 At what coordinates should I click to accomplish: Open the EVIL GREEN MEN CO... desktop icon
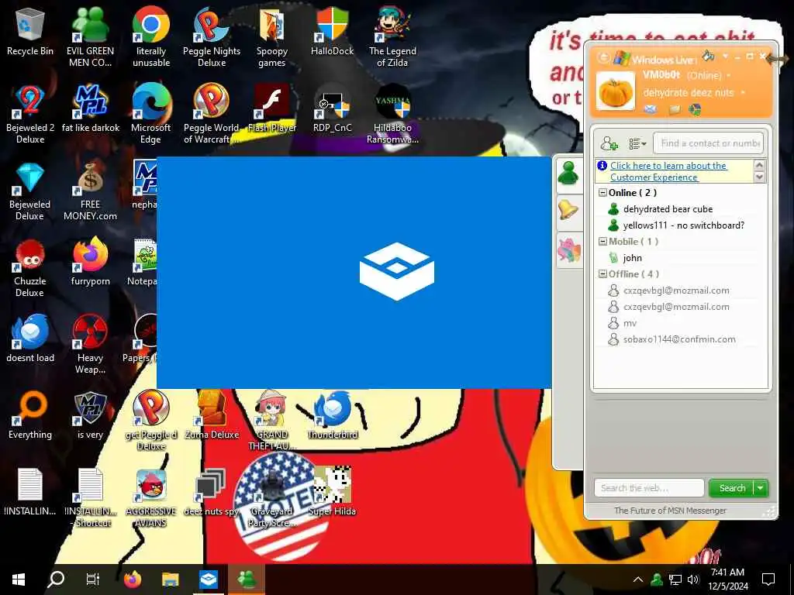click(x=90, y=38)
